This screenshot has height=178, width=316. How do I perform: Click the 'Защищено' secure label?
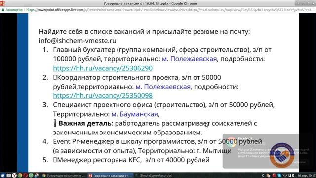pos(14,10)
